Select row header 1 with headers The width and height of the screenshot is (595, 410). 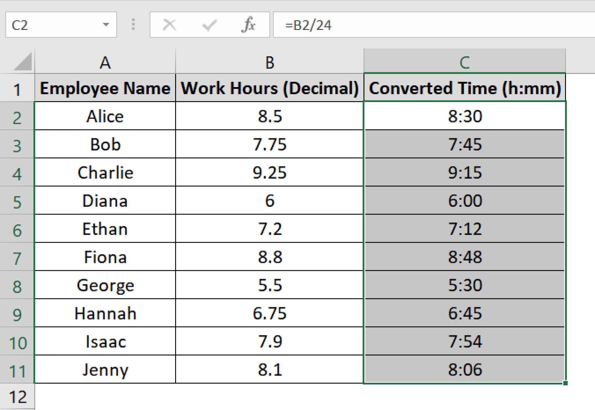18,89
